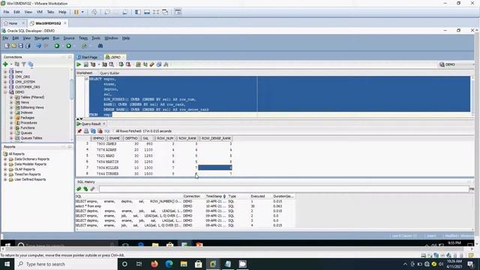Click the green plus New Connection icon
This screenshot has height=270, width=480.
tap(5, 64)
